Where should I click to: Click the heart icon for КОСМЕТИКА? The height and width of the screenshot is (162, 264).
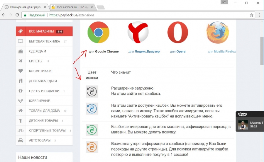click(x=21, y=71)
